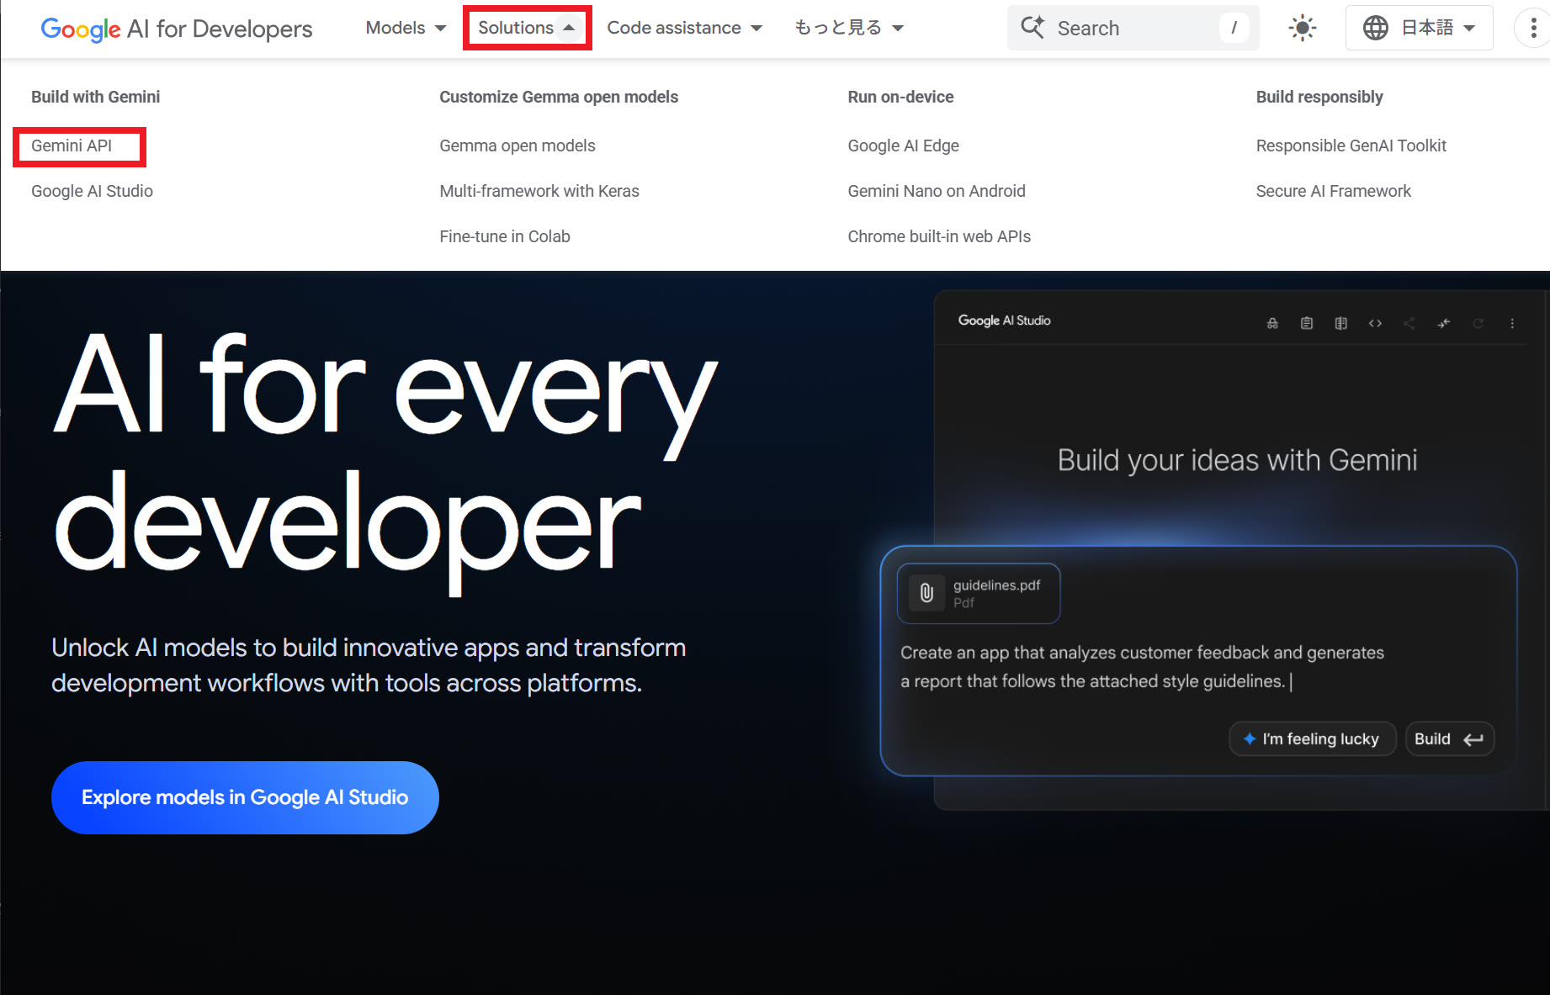Viewport: 1550px width, 995px height.
Task: Open Responsible GenAI Toolkit link
Action: click(x=1351, y=146)
